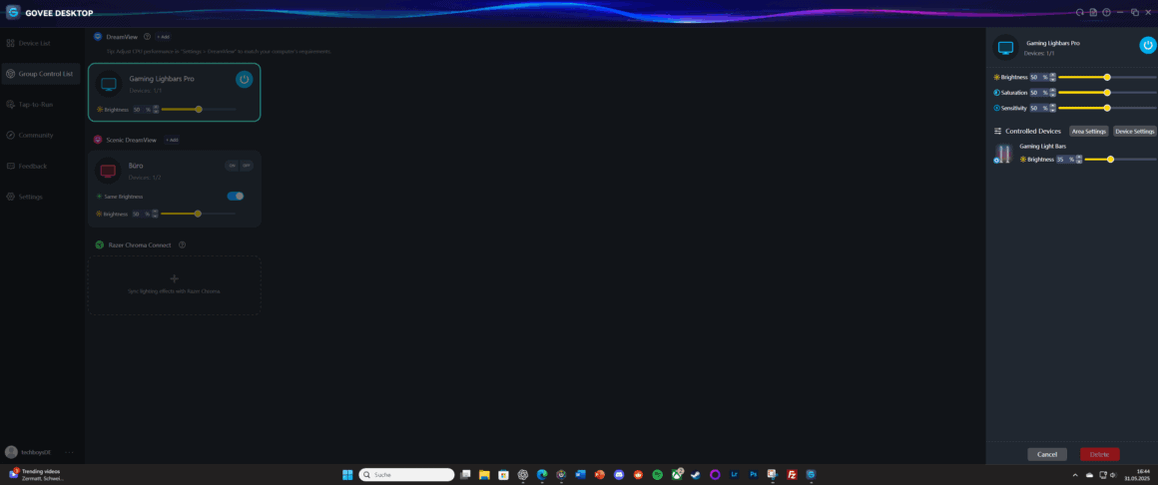Viewport: 1158px width, 485px height.
Task: Click the Controlled Devices list icon
Action: click(x=997, y=131)
